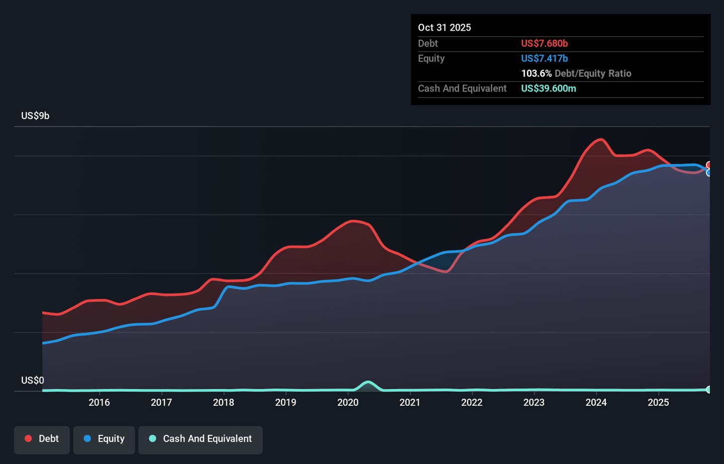724x464 pixels.
Task: Click the 2016 x-axis label
Action: [x=99, y=402]
